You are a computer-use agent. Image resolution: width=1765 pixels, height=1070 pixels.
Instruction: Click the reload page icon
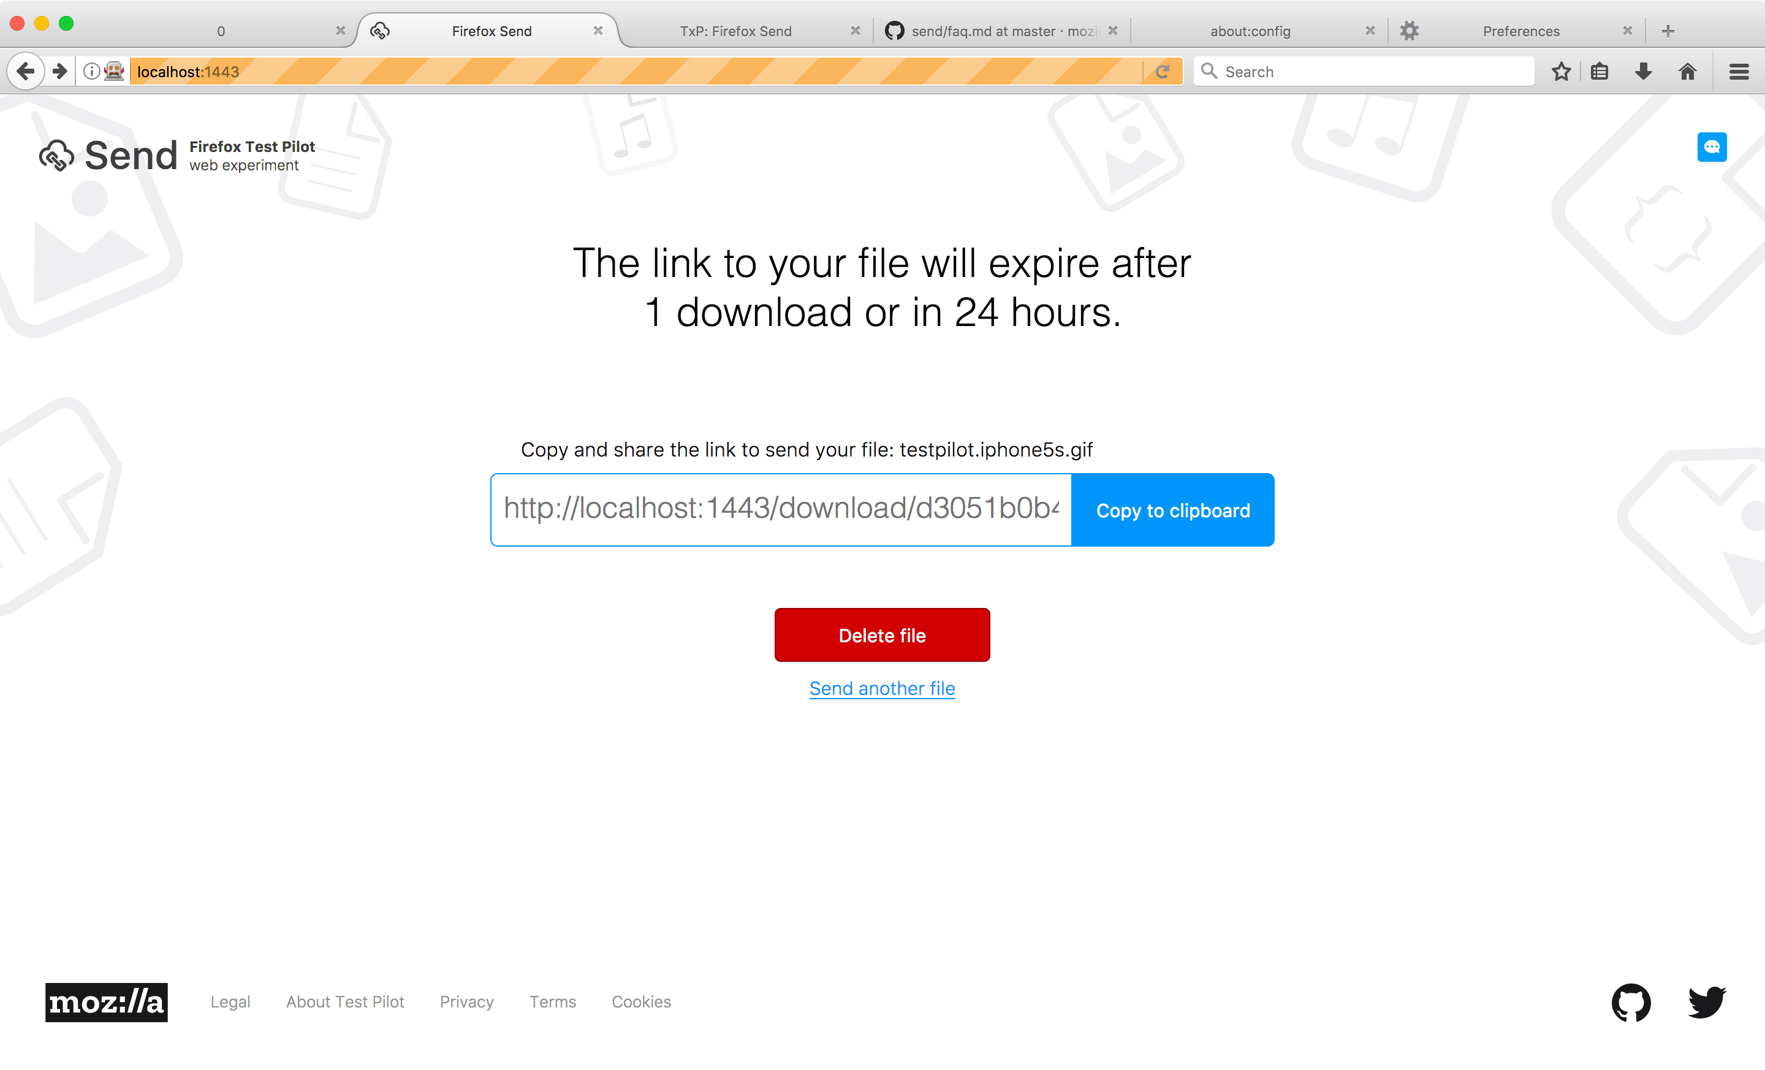click(1163, 72)
